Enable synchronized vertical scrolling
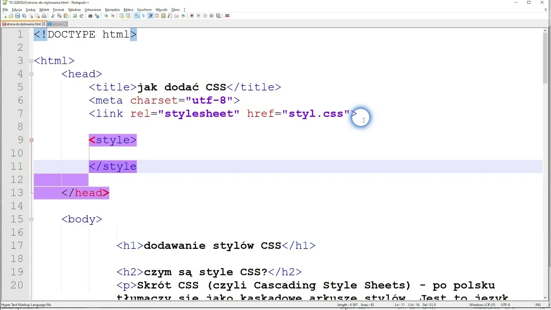The image size is (551, 310). click(122, 15)
